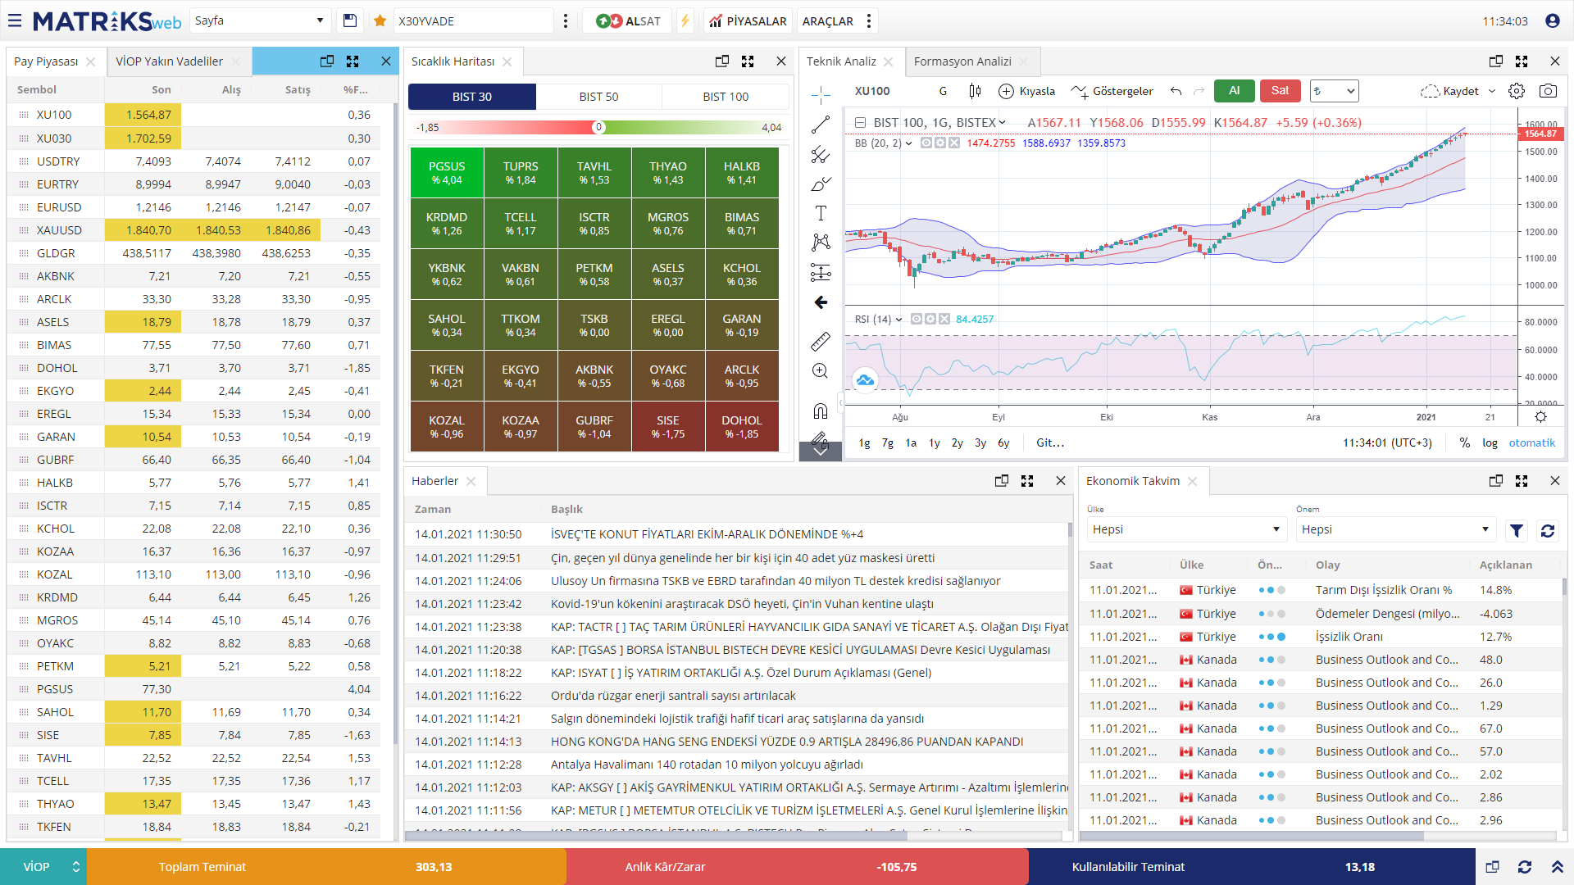Click the heatmap color scale slider handle
Image resolution: width=1574 pixels, height=885 pixels.
[598, 127]
